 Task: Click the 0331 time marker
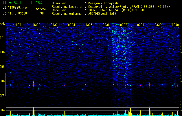[x=19, y=25]
